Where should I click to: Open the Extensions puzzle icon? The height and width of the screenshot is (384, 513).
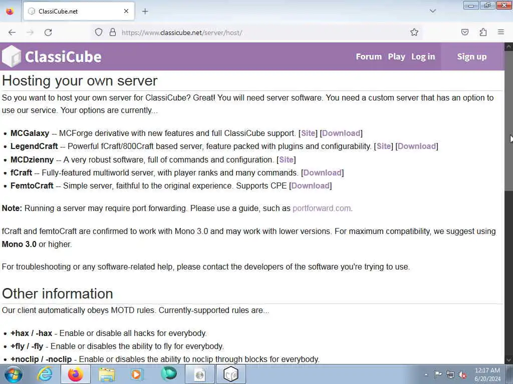click(x=483, y=32)
